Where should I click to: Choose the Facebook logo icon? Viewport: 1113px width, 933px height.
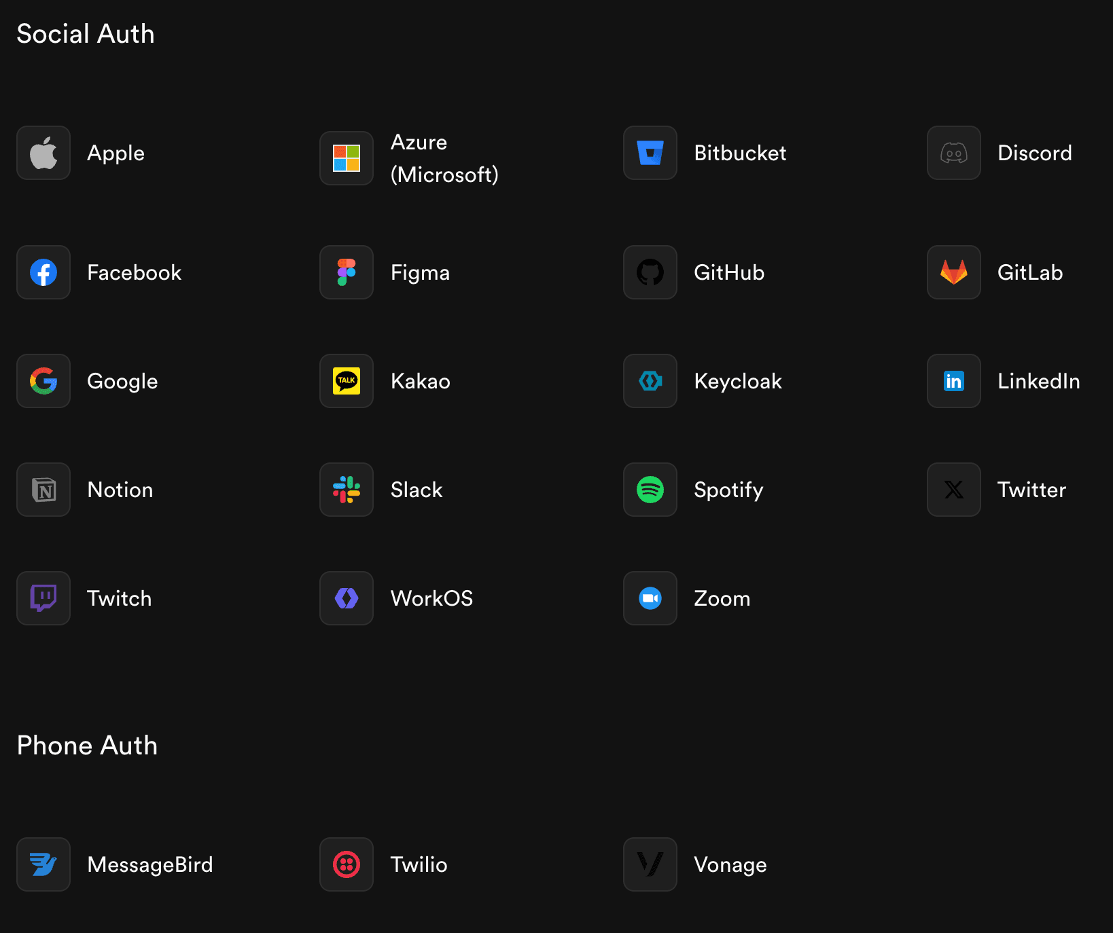(43, 272)
